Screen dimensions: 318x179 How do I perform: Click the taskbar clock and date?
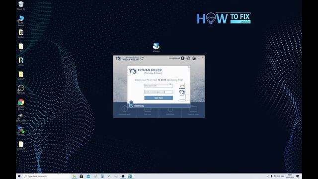click(290, 176)
